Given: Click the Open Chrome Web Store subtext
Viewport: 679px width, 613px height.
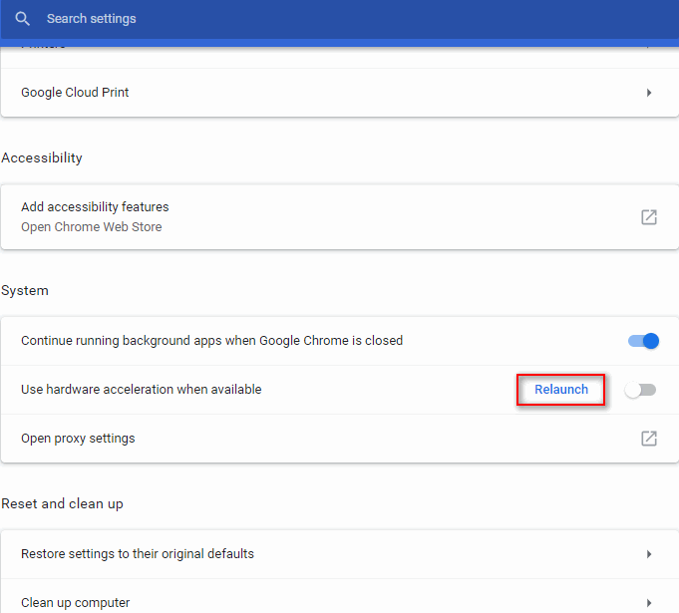Looking at the screenshot, I should (91, 226).
